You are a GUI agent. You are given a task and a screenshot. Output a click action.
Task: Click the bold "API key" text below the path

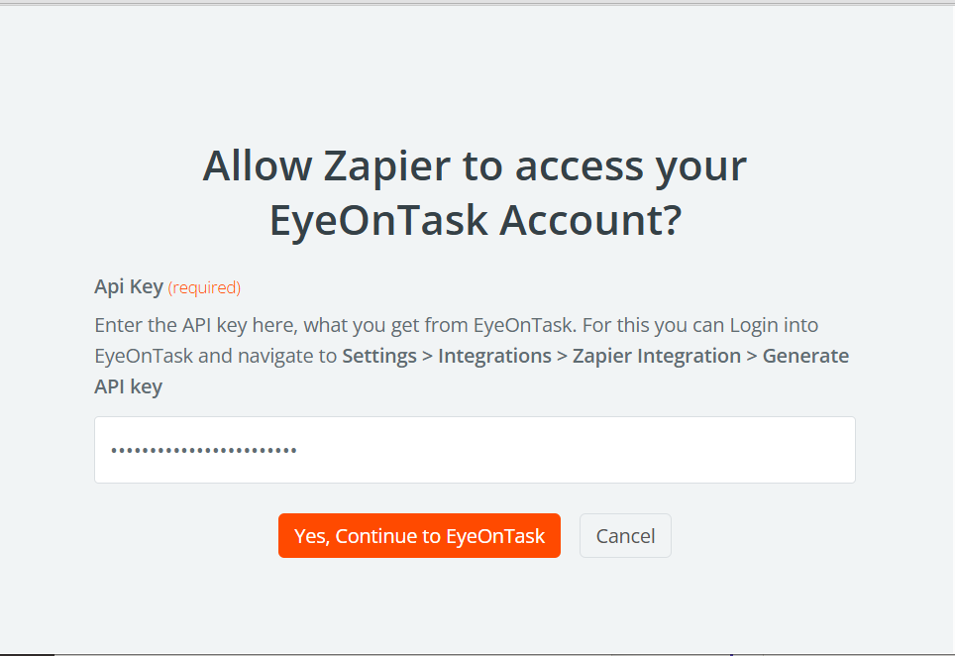click(128, 387)
